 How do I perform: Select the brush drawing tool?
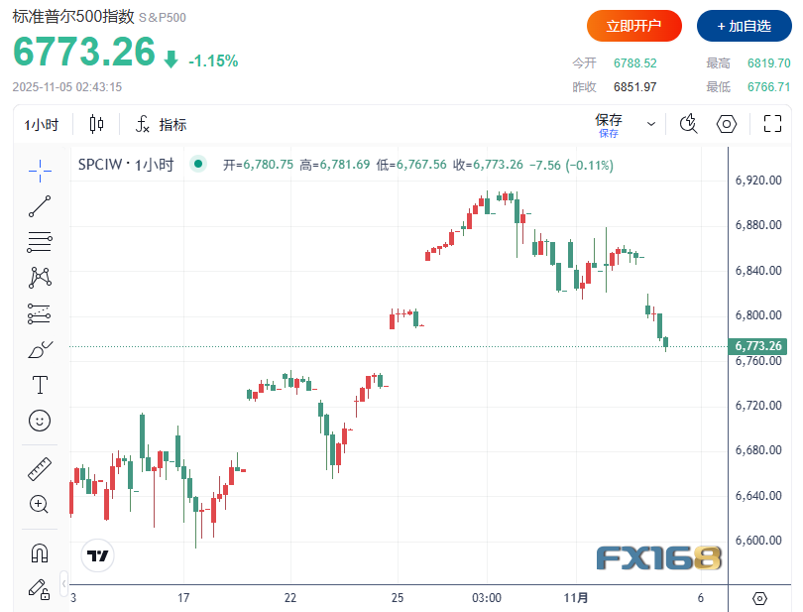pos(40,349)
